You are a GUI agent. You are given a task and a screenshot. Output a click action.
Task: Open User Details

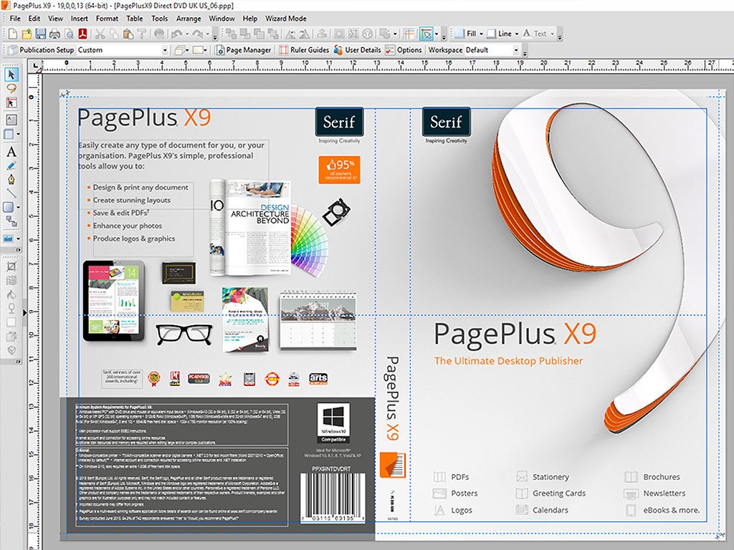point(357,50)
